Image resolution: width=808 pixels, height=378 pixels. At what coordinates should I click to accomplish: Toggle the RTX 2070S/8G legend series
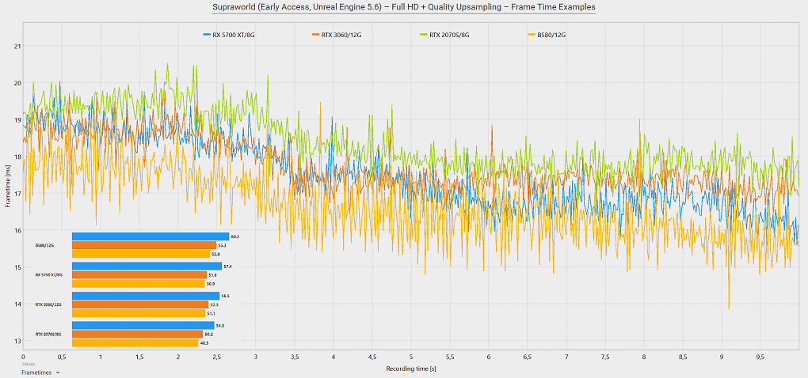(x=443, y=35)
